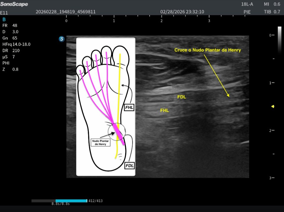Select the B mode indicator label
Screen dimensions: 284x212
pyautogui.click(x=4, y=20)
